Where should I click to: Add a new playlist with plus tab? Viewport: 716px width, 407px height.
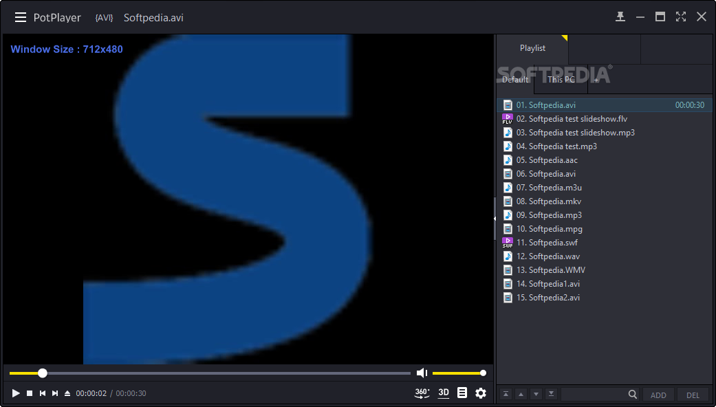[596, 80]
